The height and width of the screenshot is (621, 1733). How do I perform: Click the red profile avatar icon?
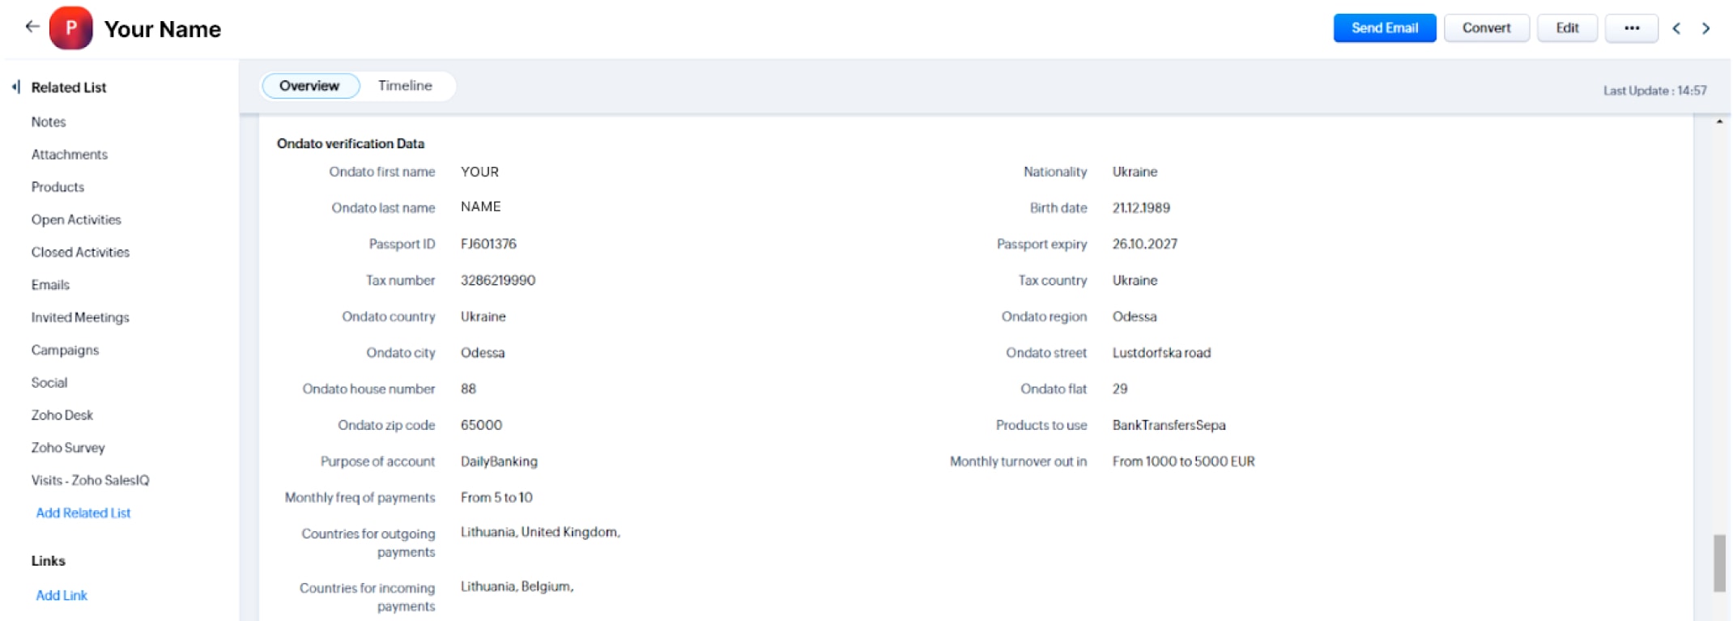(71, 28)
